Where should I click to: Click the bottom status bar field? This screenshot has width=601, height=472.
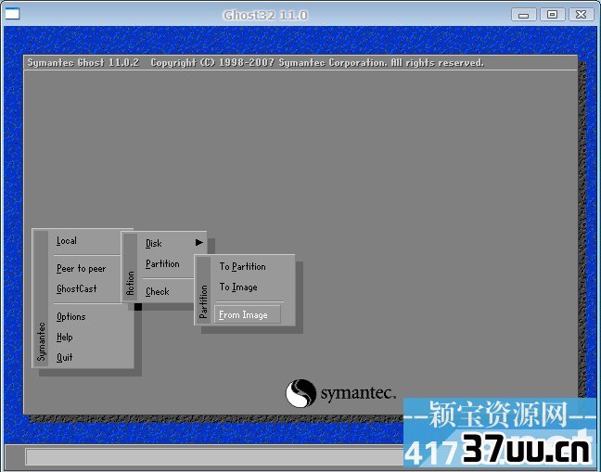point(214,456)
